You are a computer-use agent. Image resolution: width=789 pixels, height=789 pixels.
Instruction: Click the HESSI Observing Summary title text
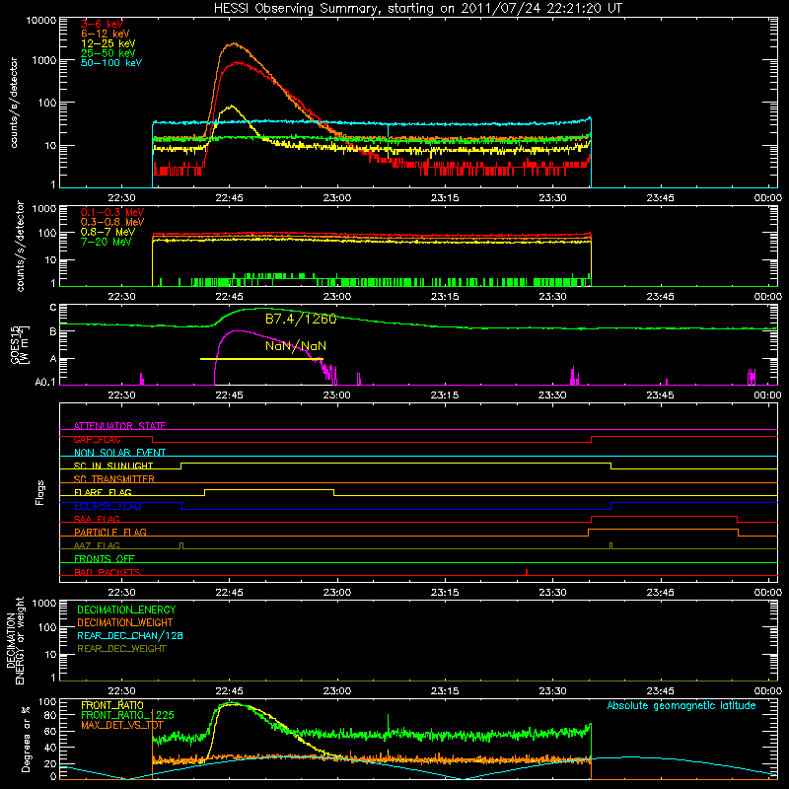[417, 8]
